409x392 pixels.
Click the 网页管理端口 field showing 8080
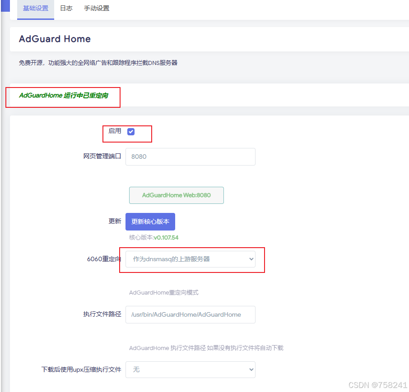click(x=191, y=157)
